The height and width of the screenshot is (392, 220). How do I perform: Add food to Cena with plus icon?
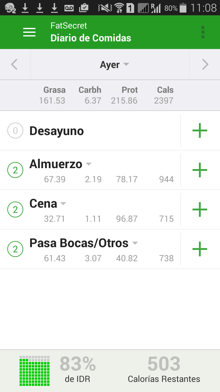(200, 209)
